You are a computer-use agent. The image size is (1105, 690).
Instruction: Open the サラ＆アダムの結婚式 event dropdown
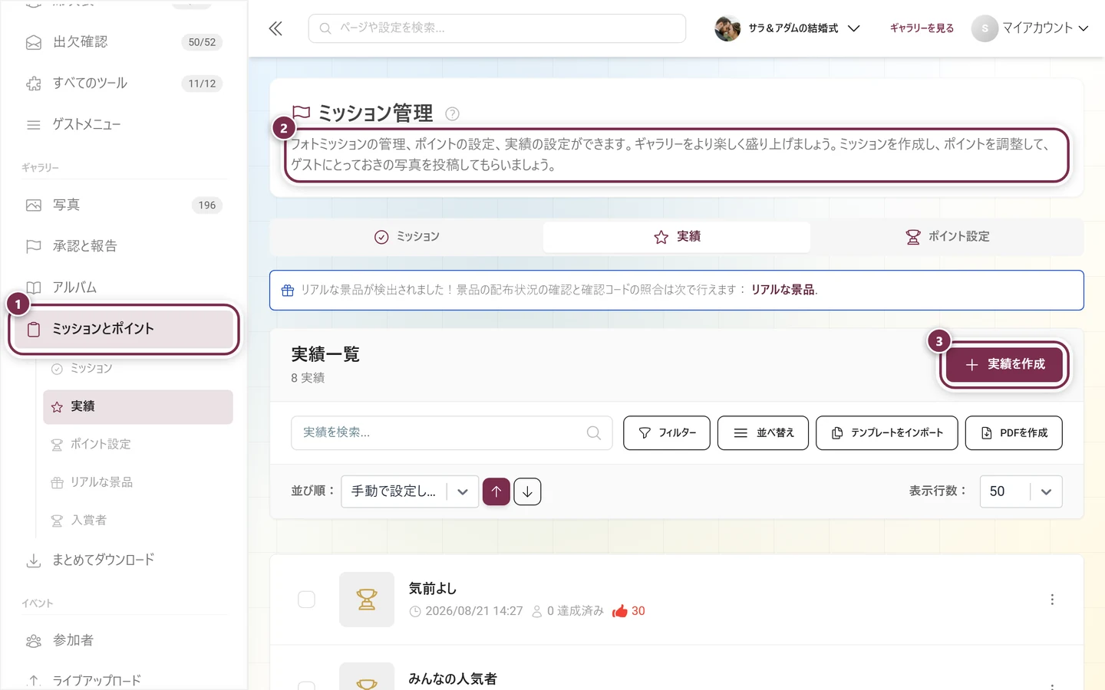tap(787, 28)
